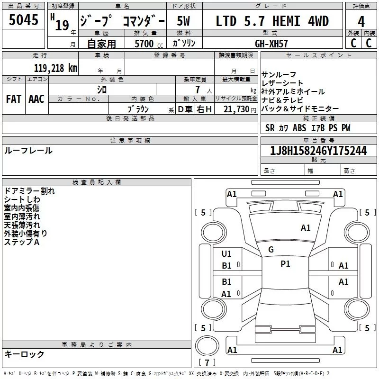
Task: Click the G mark on the windshield
Action: [271, 249]
